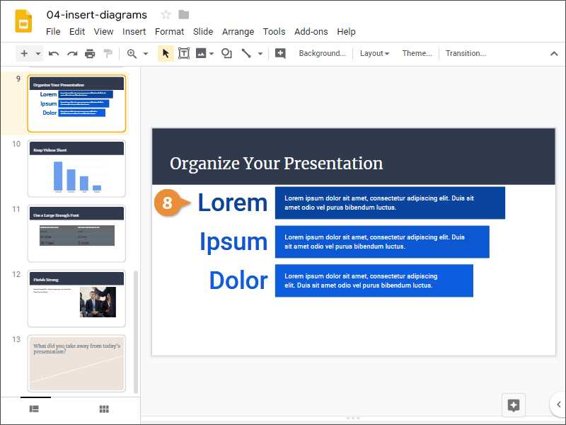Click the Add comment icon

pos(280,54)
